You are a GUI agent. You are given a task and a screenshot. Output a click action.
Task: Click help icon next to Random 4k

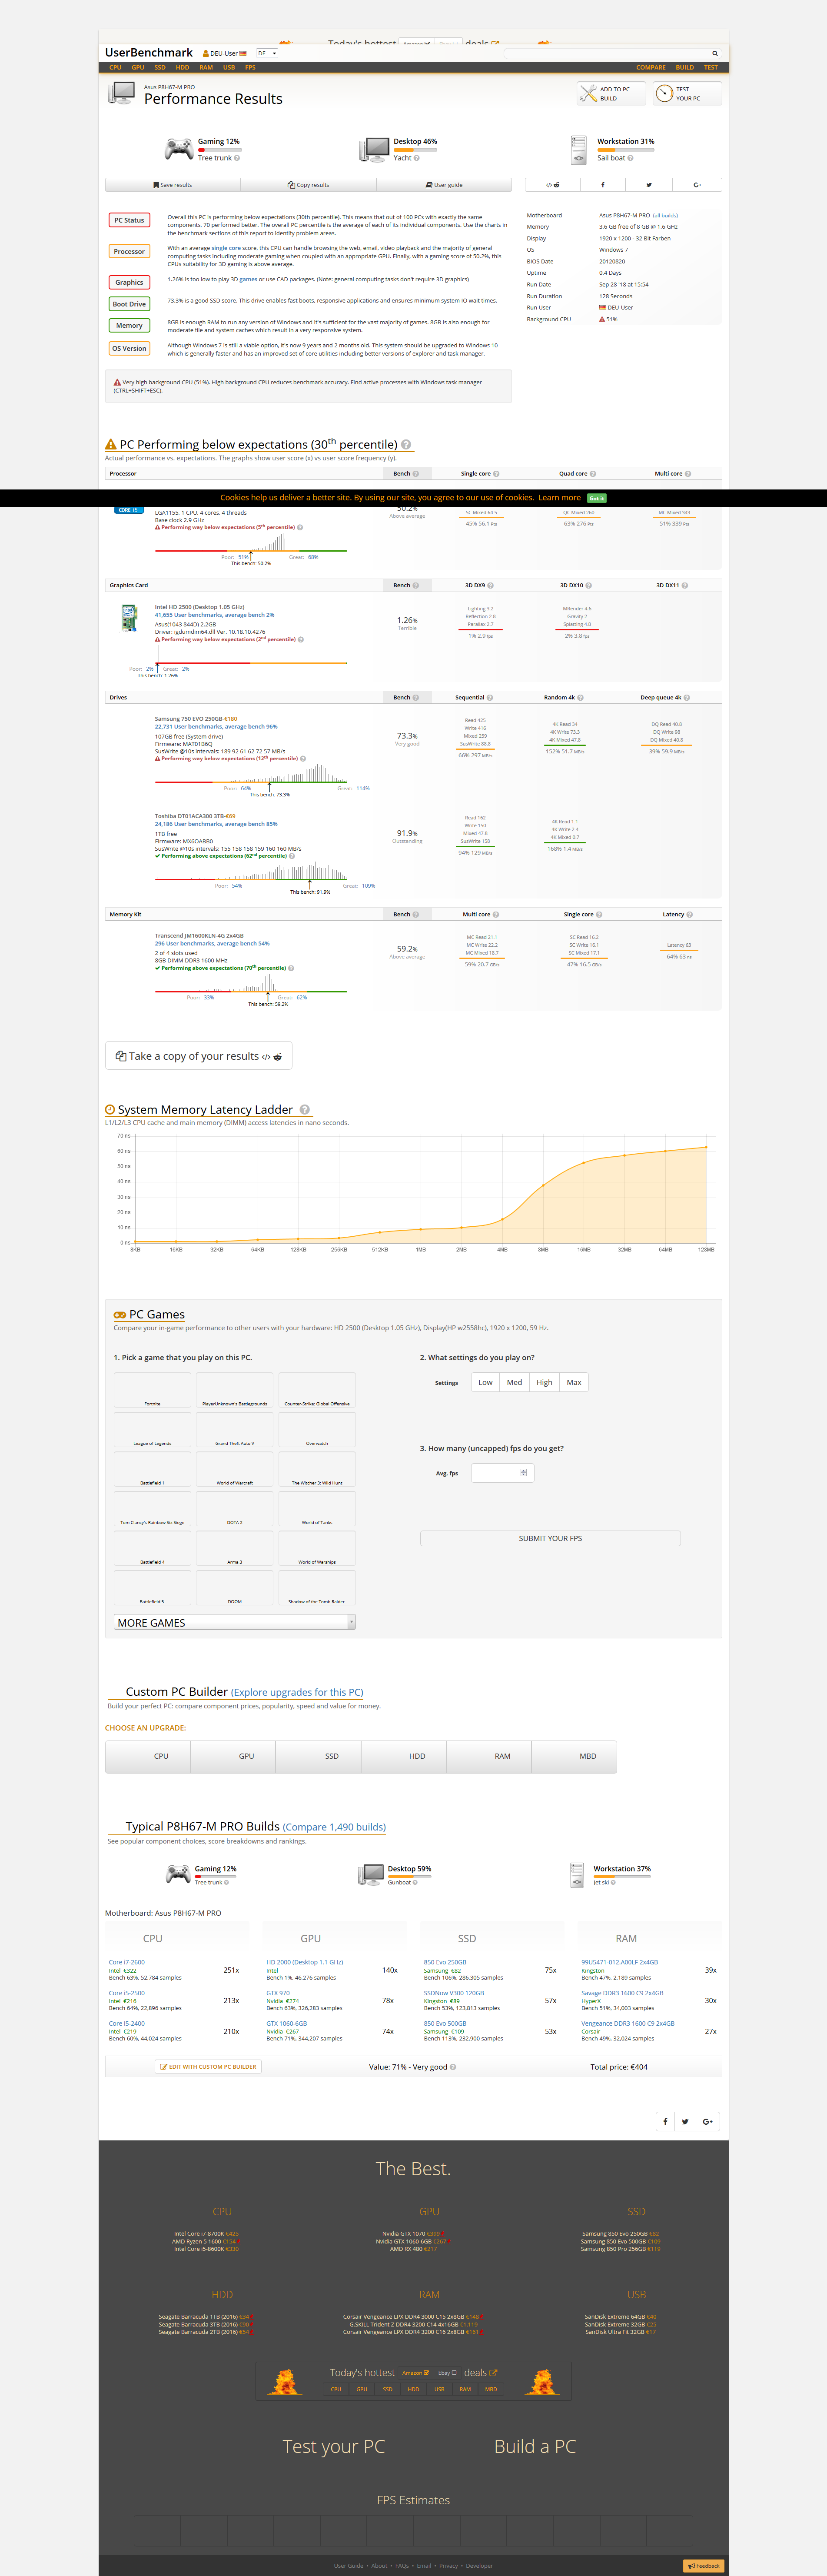pyautogui.click(x=581, y=698)
